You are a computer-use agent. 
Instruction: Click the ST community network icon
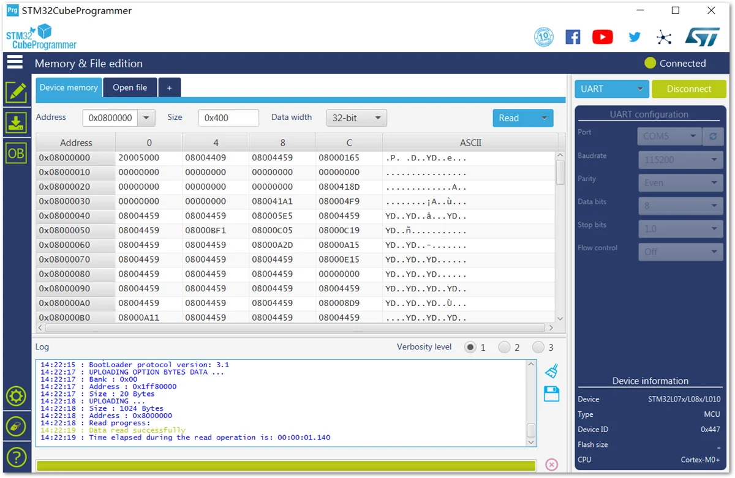coord(664,37)
